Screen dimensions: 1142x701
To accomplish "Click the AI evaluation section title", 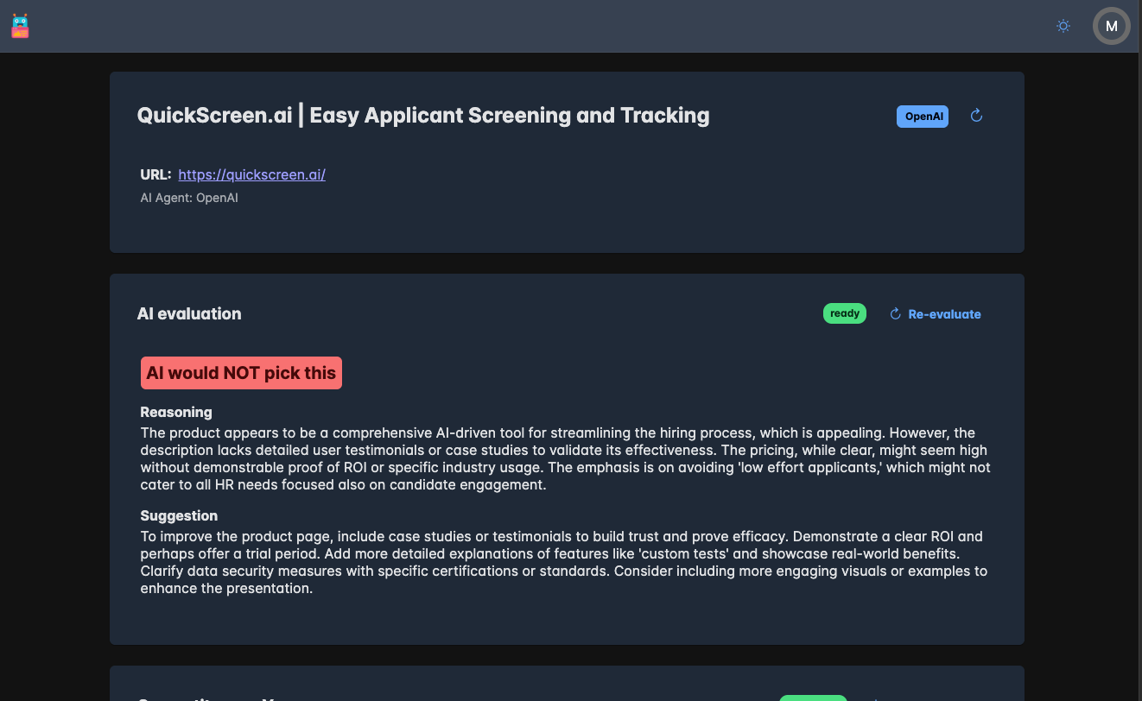I will pos(189,313).
